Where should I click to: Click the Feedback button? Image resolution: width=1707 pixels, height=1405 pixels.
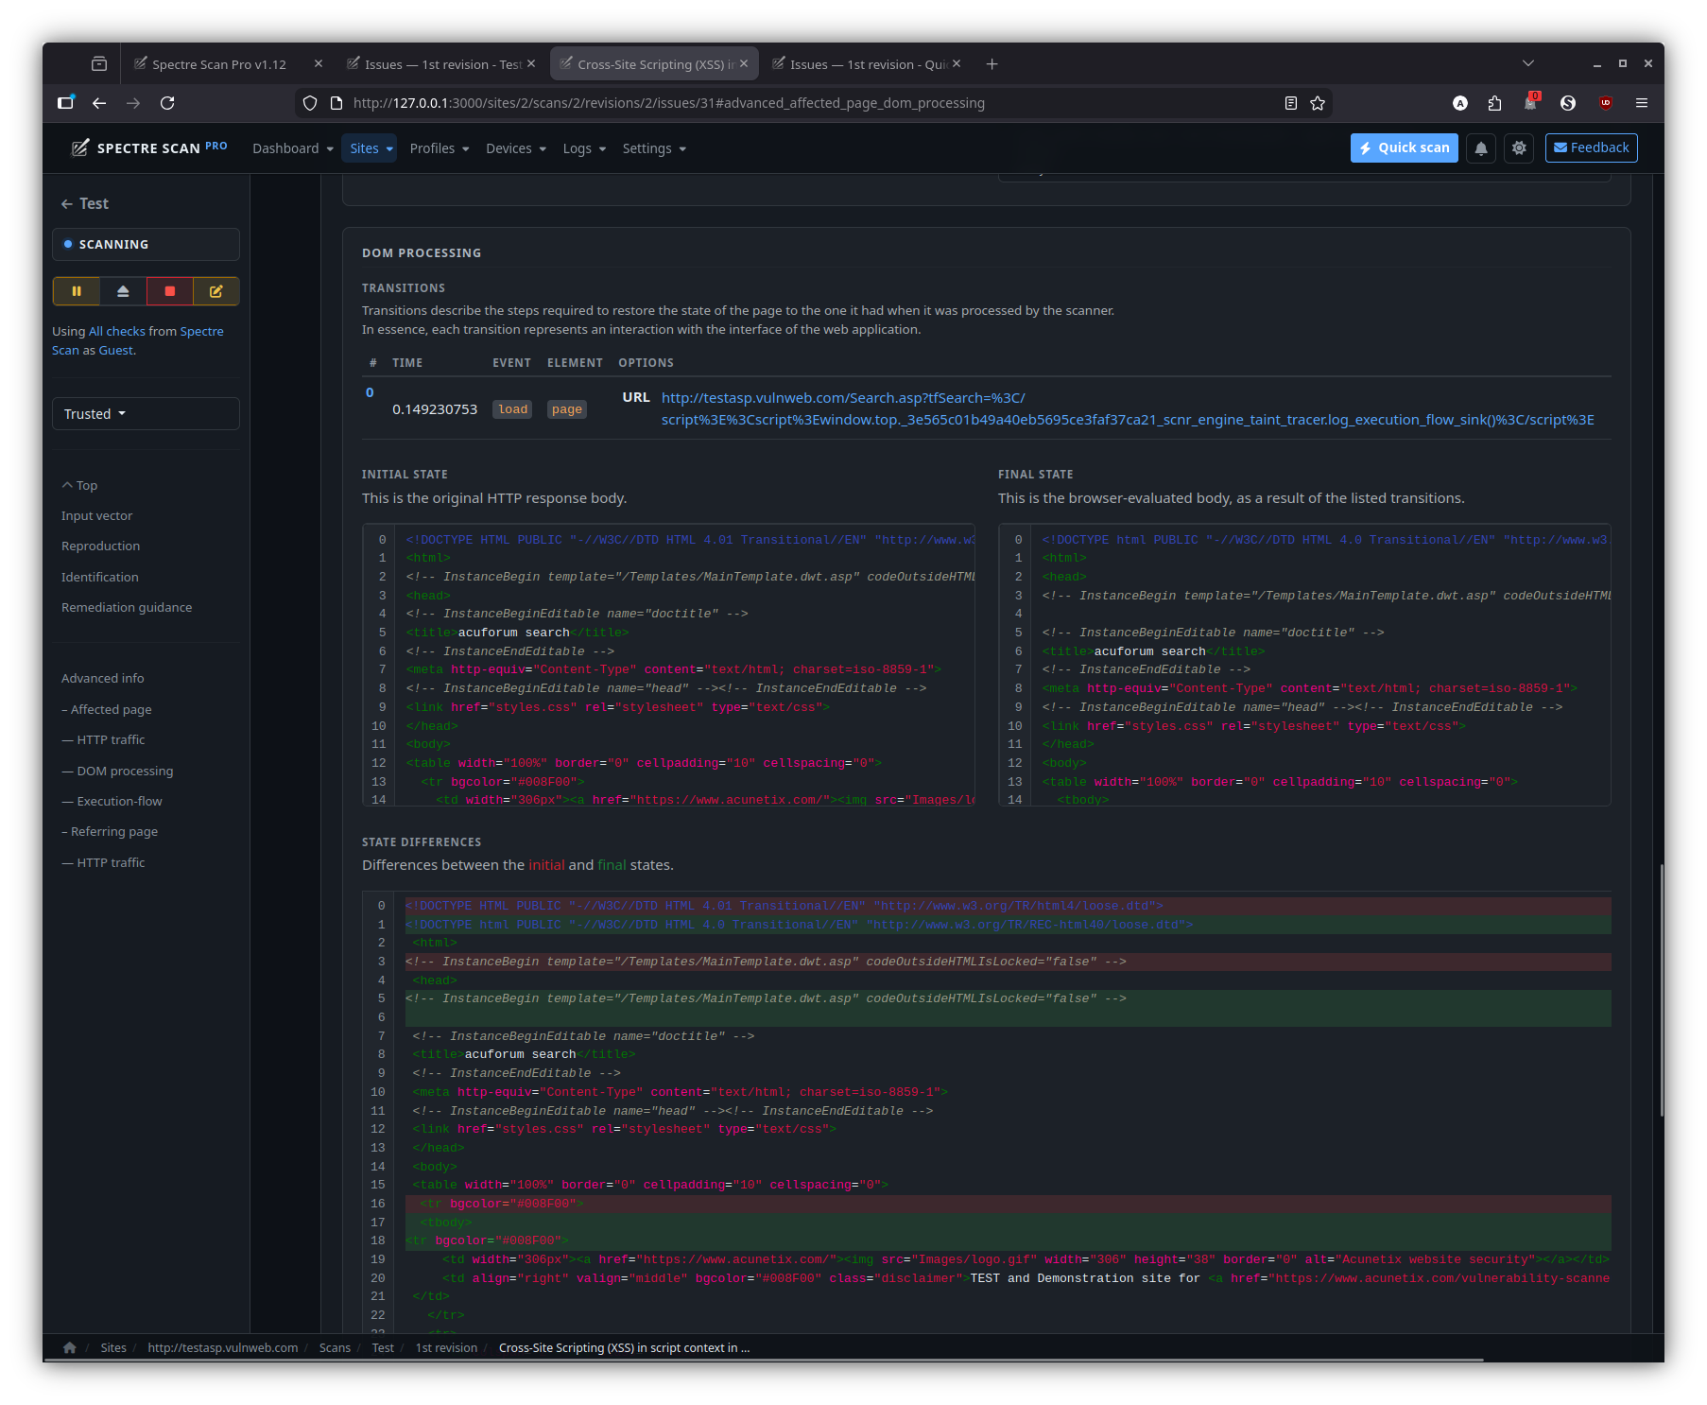(1592, 148)
